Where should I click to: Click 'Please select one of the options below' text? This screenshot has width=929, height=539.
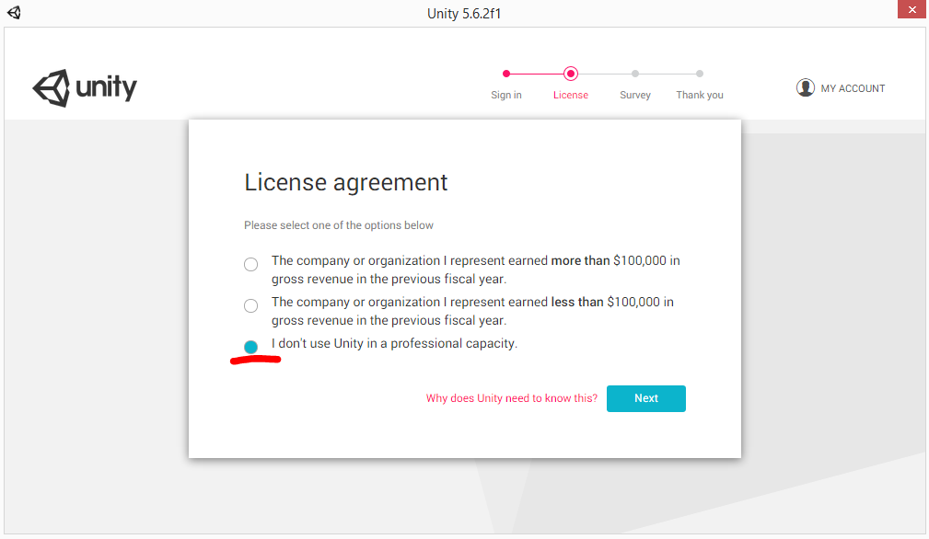338,225
